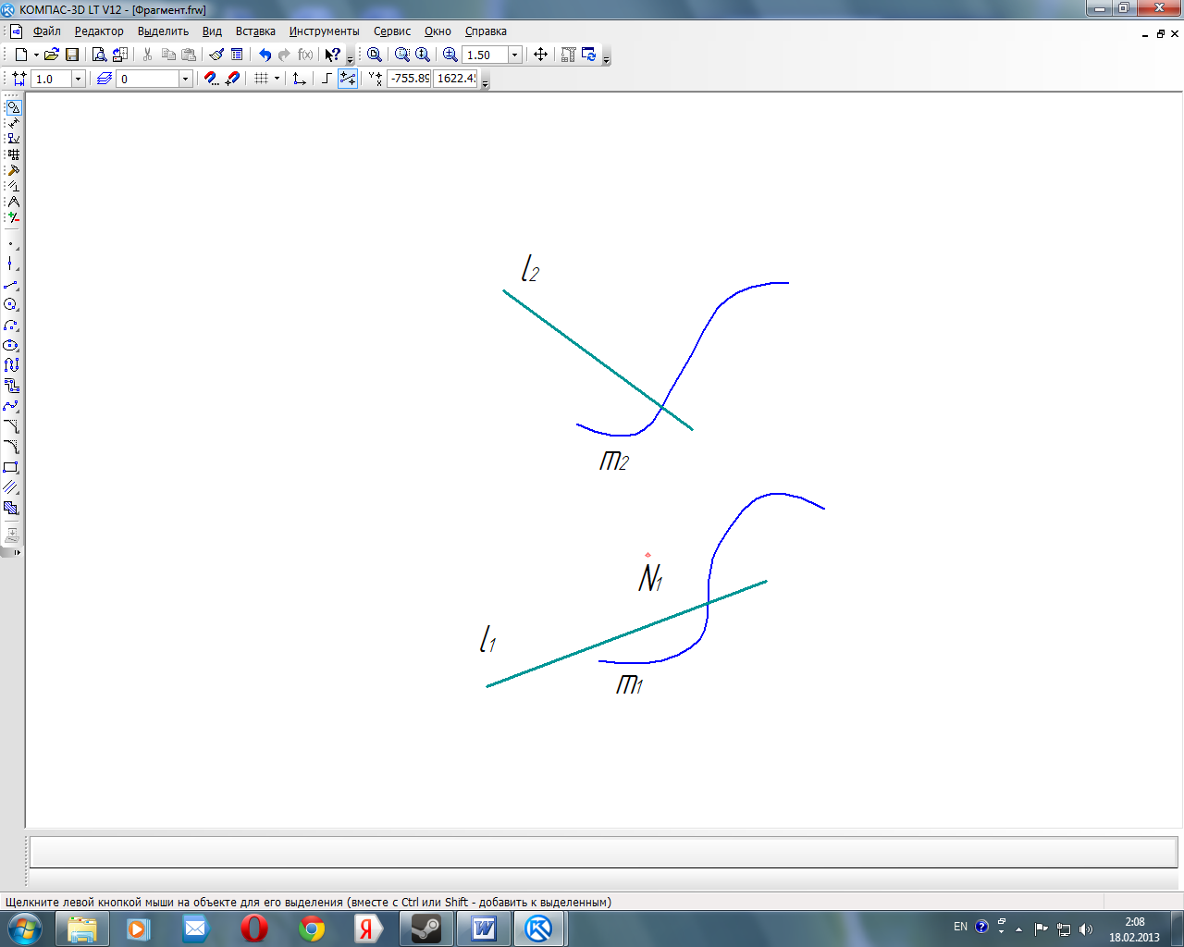Save the document with the floppy icon
This screenshot has height=947, width=1184.
coord(72,55)
